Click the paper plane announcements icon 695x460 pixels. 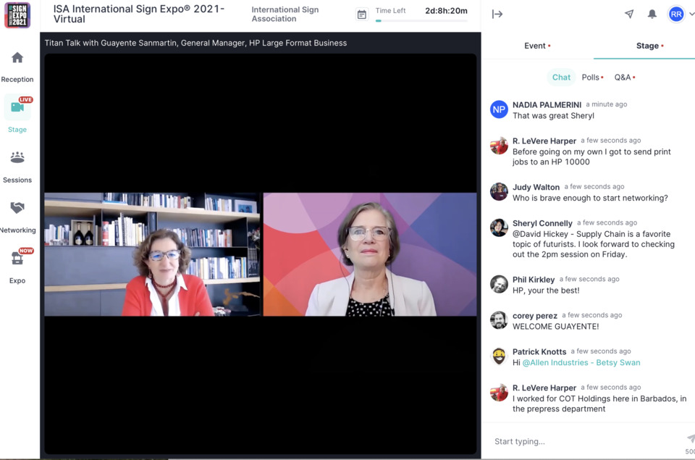[x=628, y=14]
